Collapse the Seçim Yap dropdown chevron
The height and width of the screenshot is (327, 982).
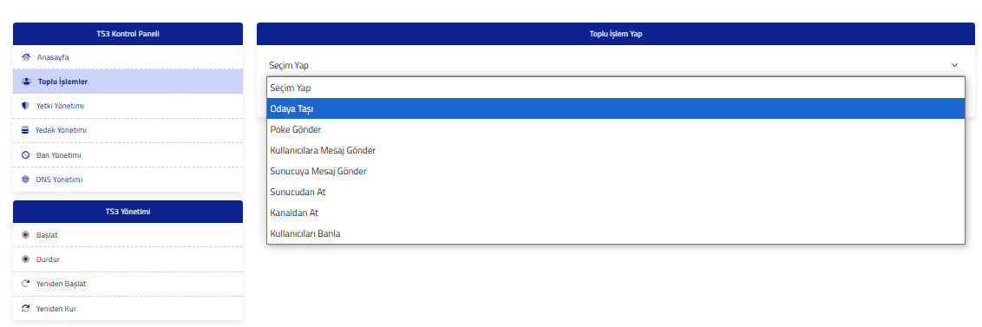(x=954, y=65)
